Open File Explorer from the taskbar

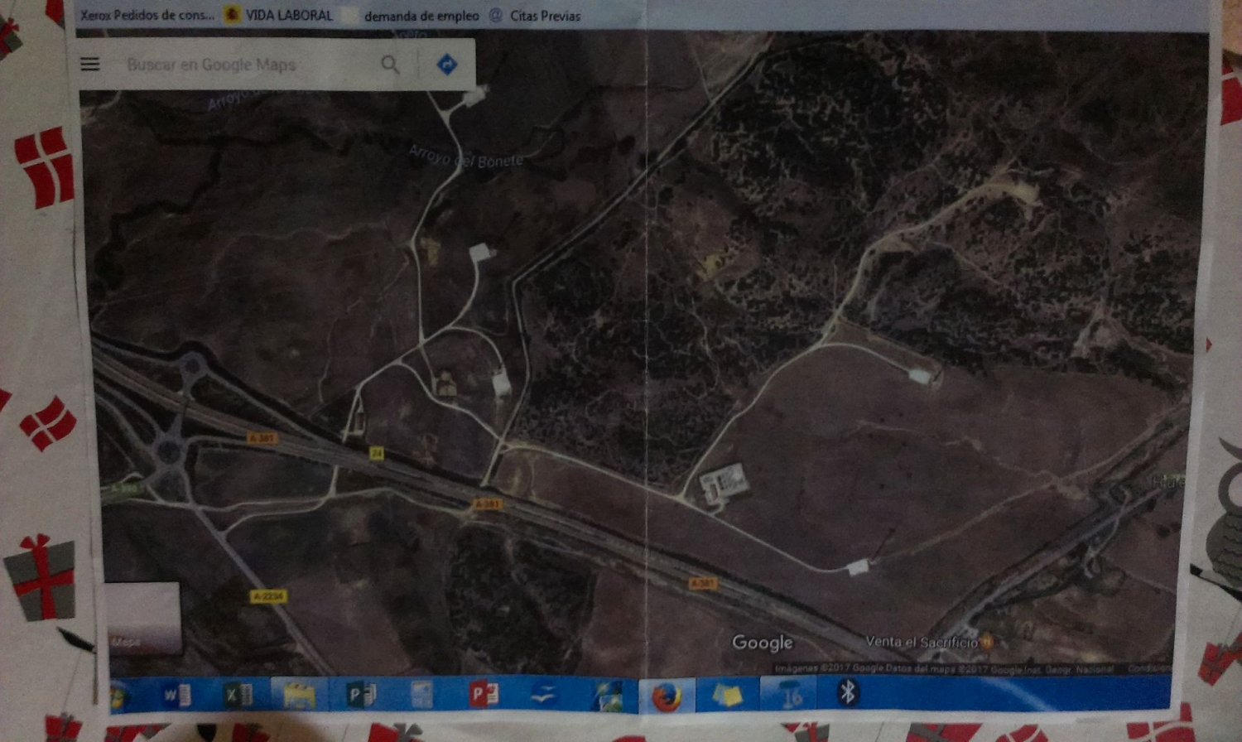click(x=299, y=695)
